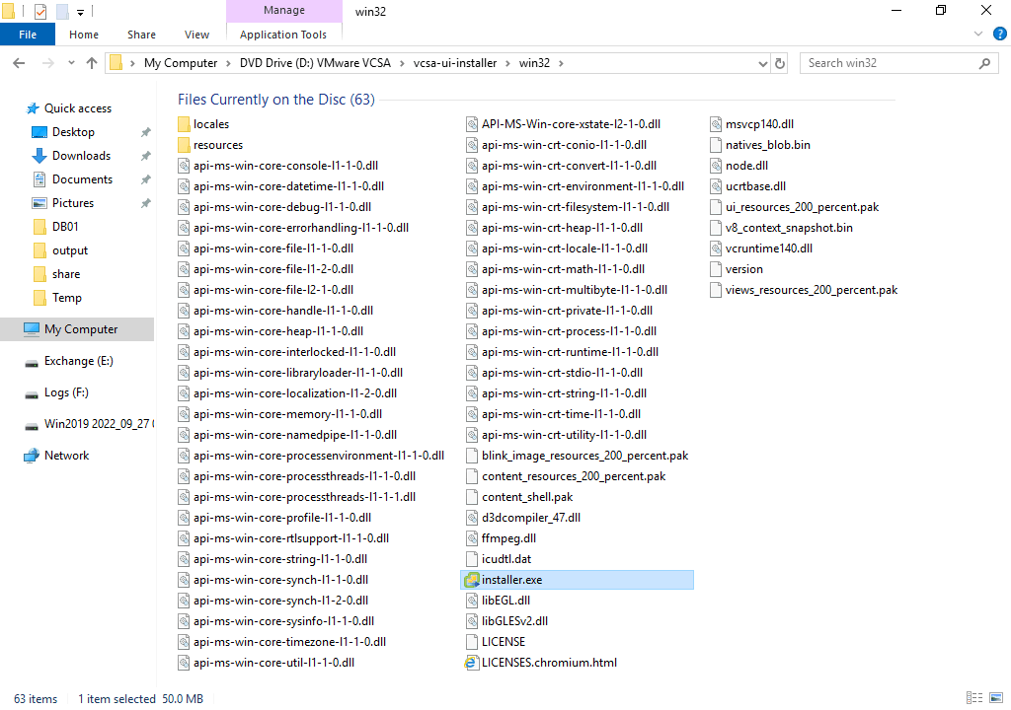Expand recent locations with the chevron near Back

(x=70, y=62)
